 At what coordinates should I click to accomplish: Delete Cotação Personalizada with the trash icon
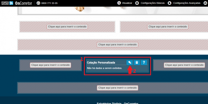coord(137,62)
